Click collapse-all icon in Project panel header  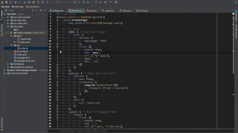[x=36, y=11]
